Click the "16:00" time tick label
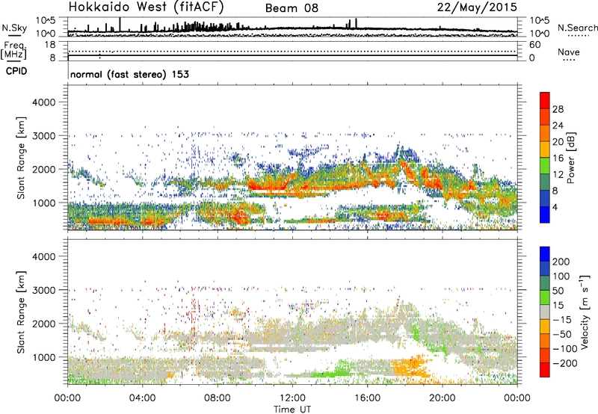598x414 pixels. coord(367,398)
